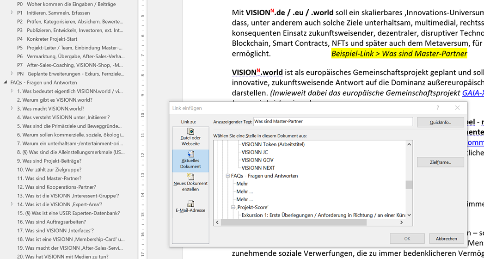This screenshot has height=259, width=484.
Task: Go to 'P6 Vermarktung, Übergabe' heading
Action: pos(71,56)
